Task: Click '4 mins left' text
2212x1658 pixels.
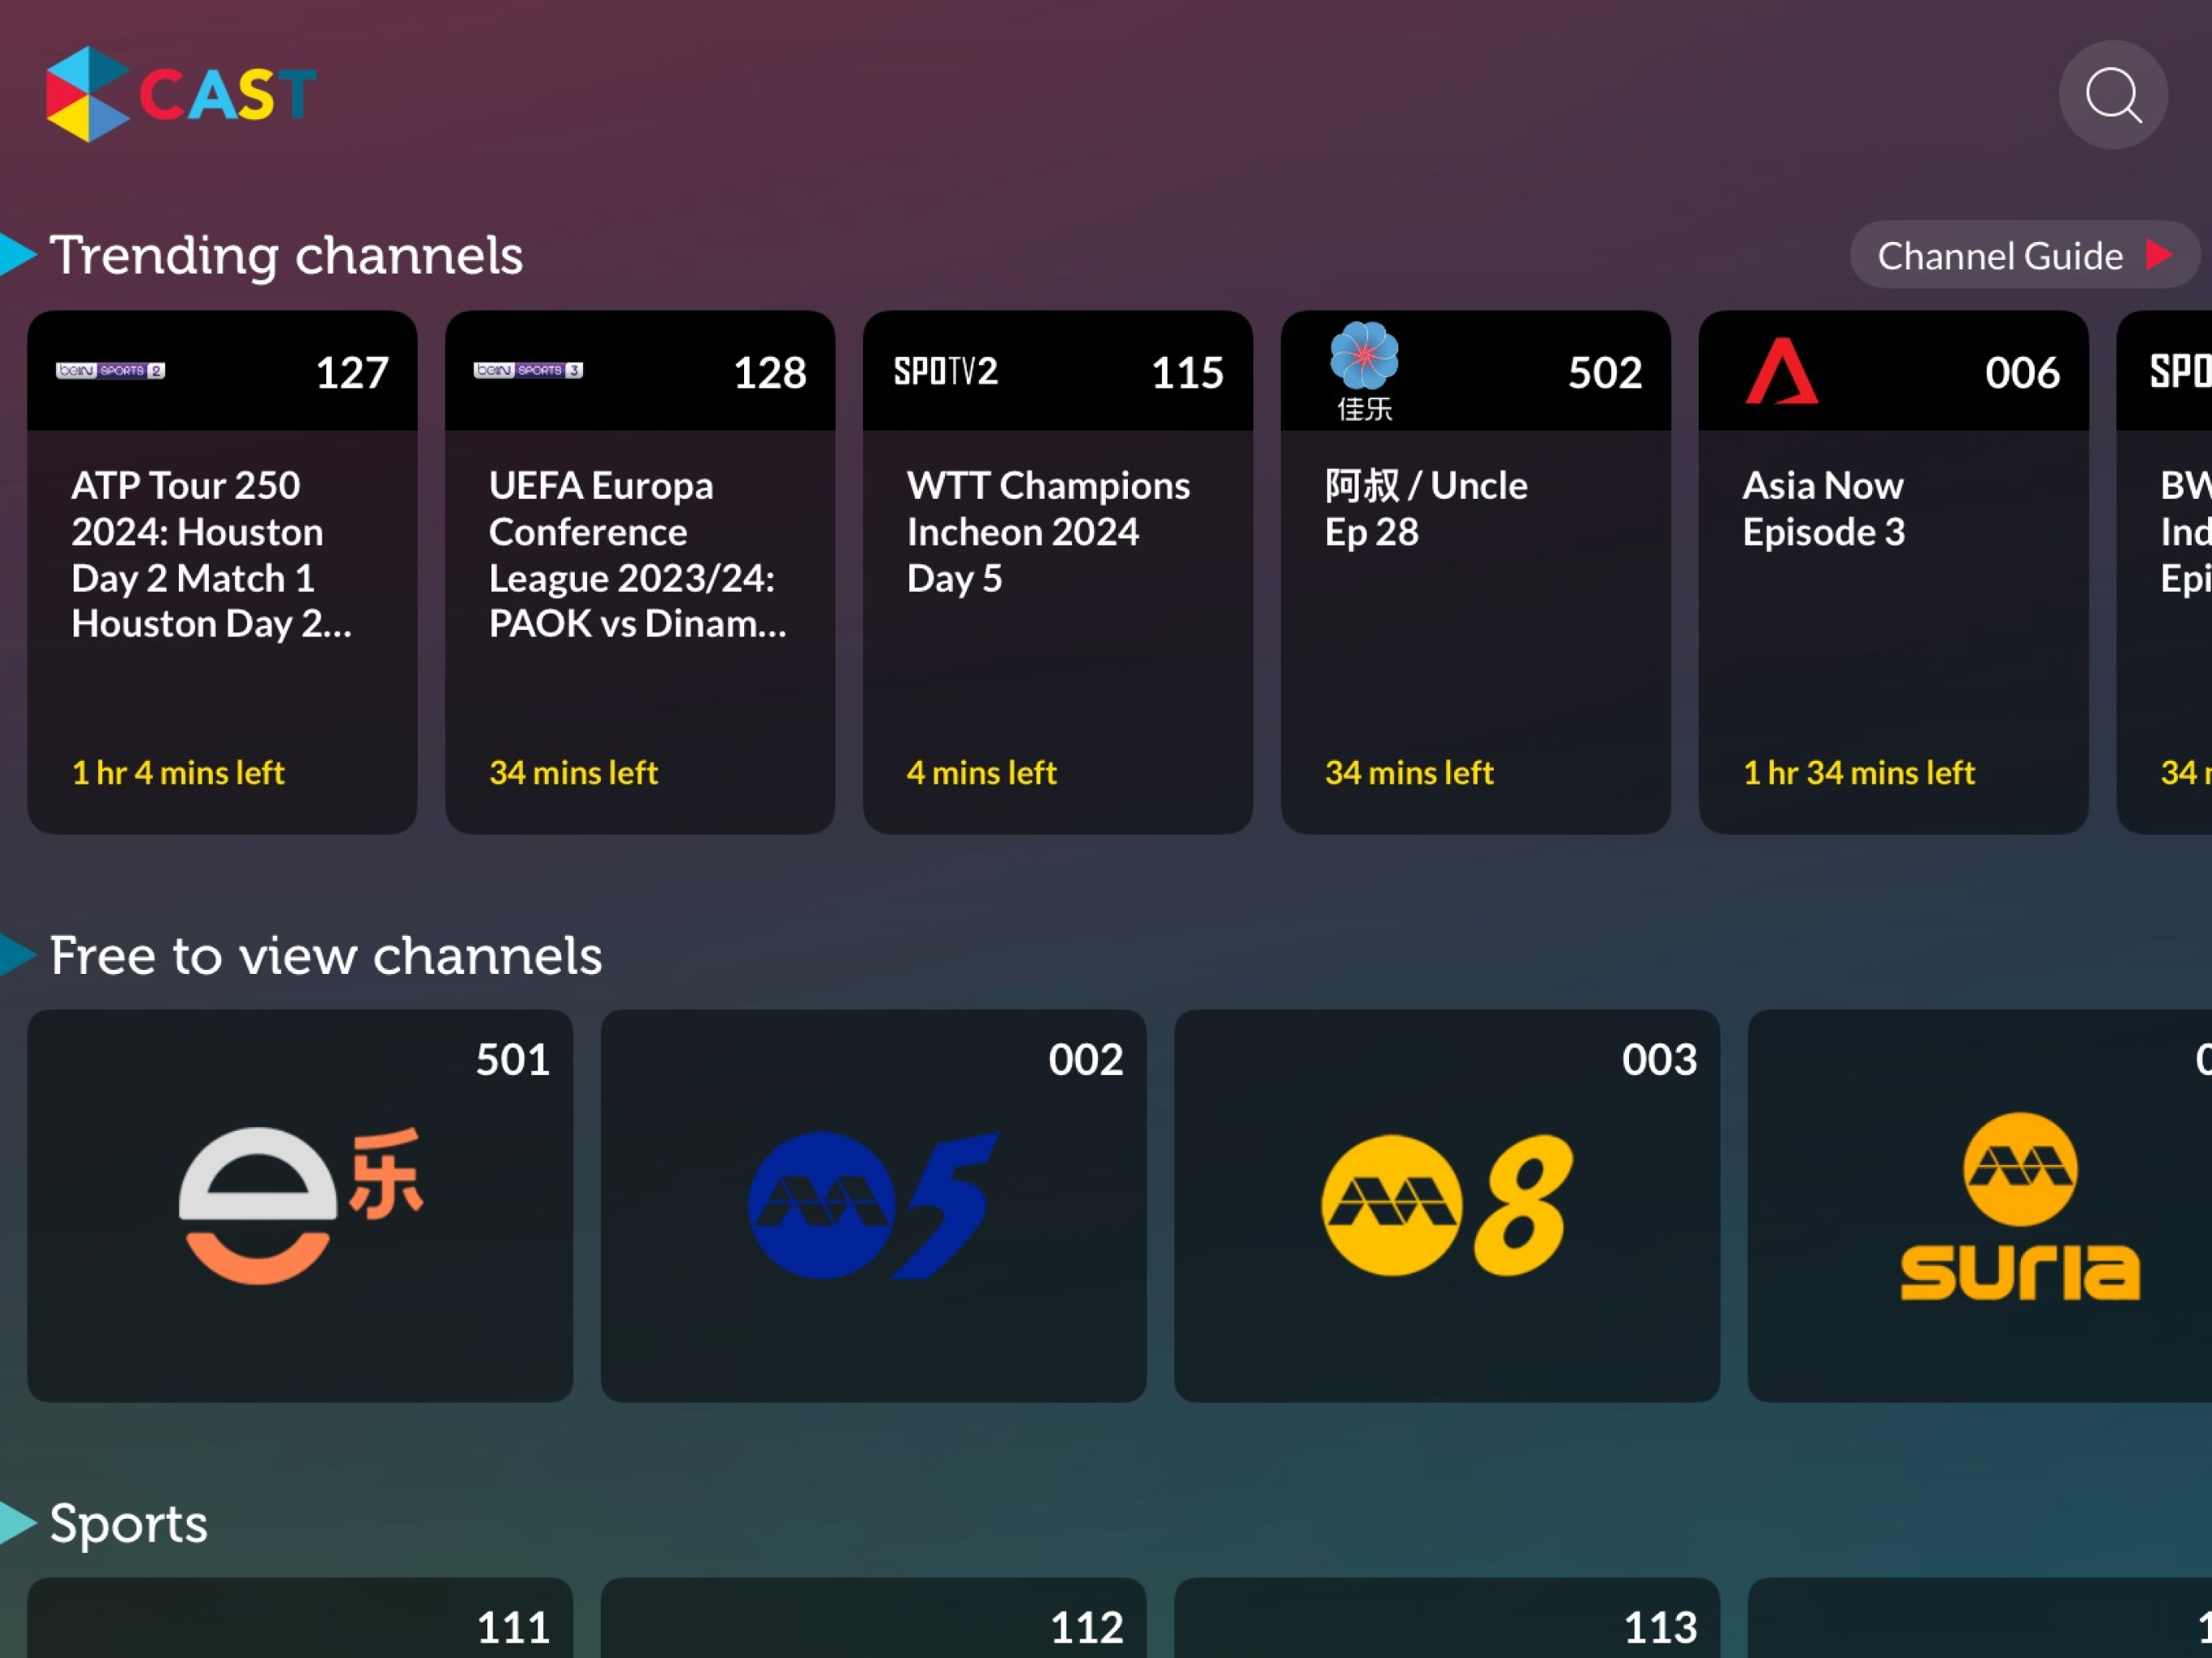Action: pos(981,772)
